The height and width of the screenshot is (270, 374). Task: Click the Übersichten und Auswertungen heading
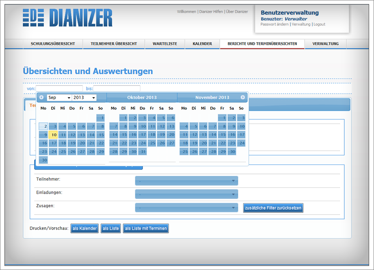coord(88,71)
